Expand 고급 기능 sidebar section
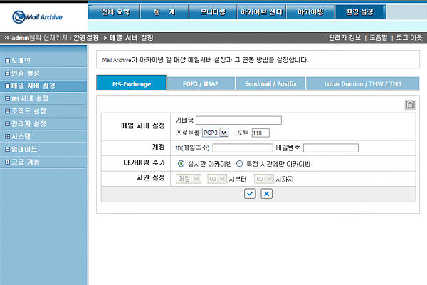This screenshot has width=427, height=285. click(7, 162)
